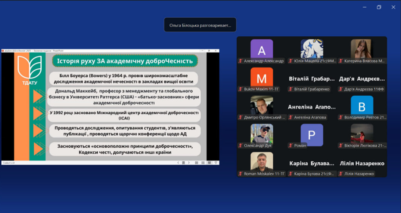The height and width of the screenshot is (213, 401).
Task: Switch to Slide Sorter view icon
Action: tap(203, 163)
